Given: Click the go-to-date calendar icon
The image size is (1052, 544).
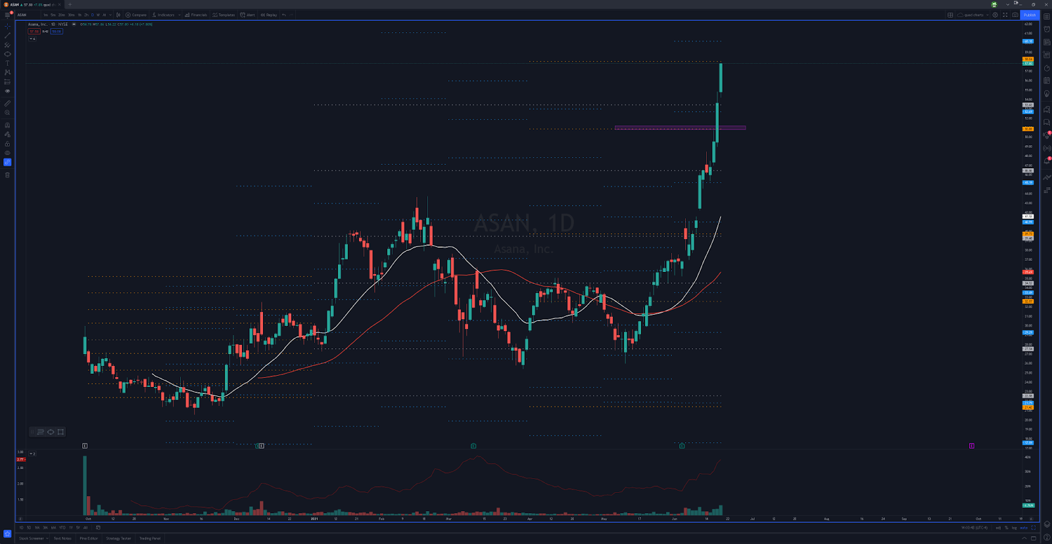Looking at the screenshot, I should click(x=98, y=528).
